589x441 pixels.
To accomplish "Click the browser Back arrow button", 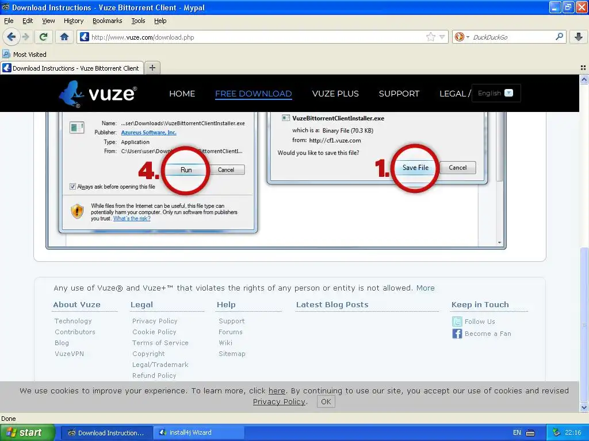I will pyautogui.click(x=11, y=37).
